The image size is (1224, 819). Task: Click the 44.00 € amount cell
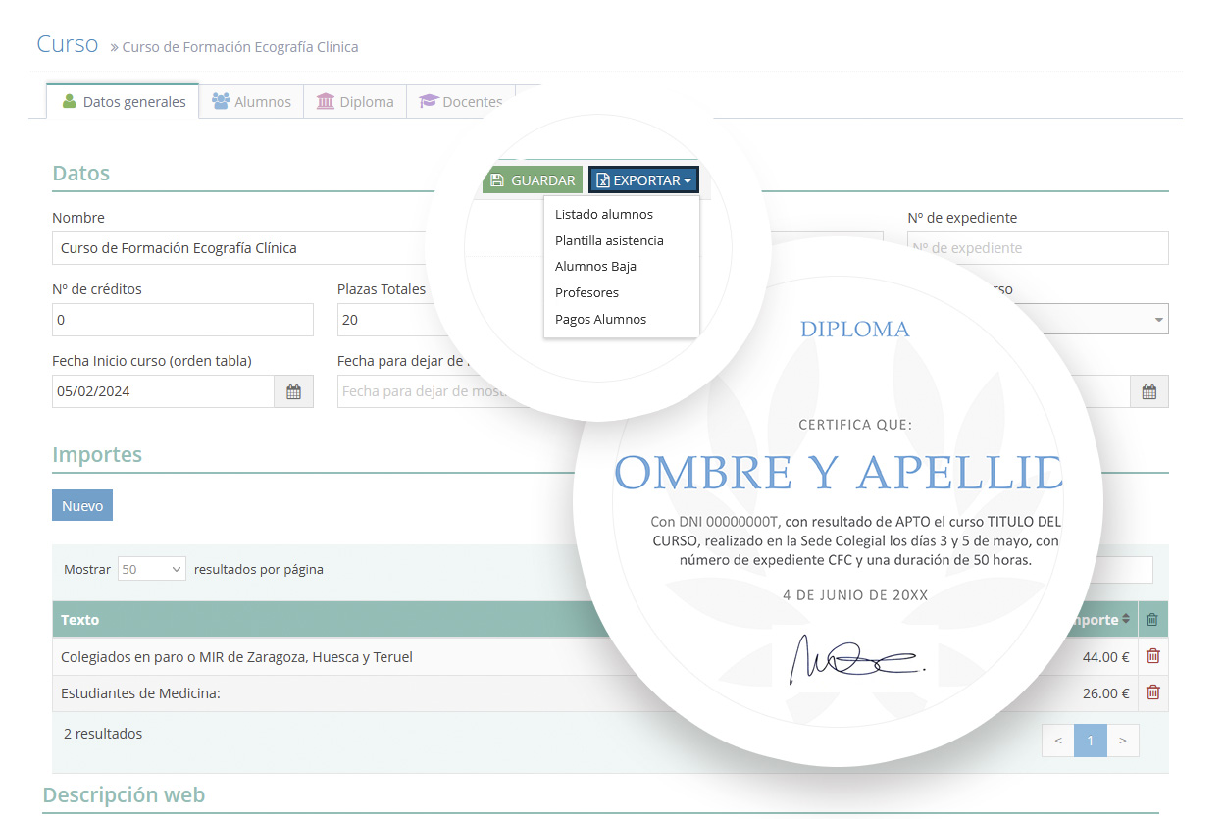pyautogui.click(x=1106, y=657)
